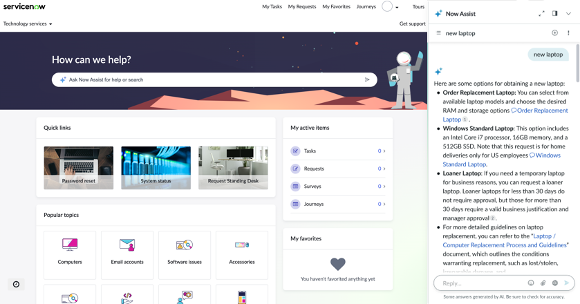Viewport: 580px width, 304px height.
Task: Click the Now Assist chat scrollbar
Action: pos(577,64)
